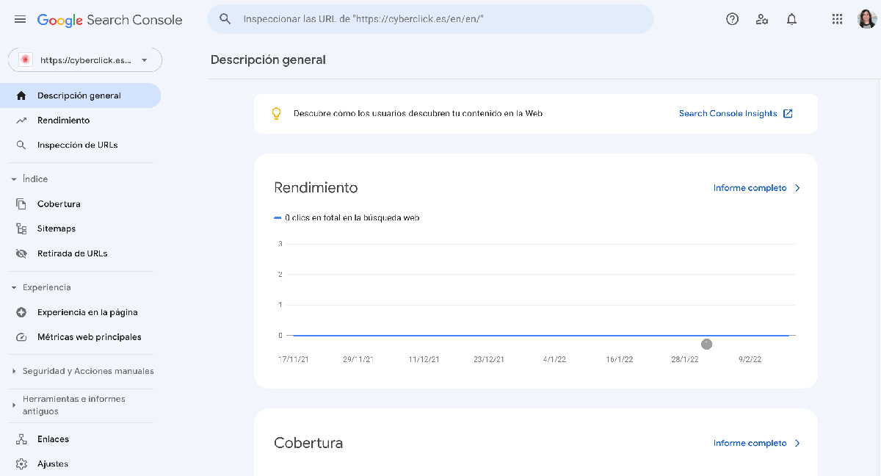Click the search magnifier icon

[225, 19]
